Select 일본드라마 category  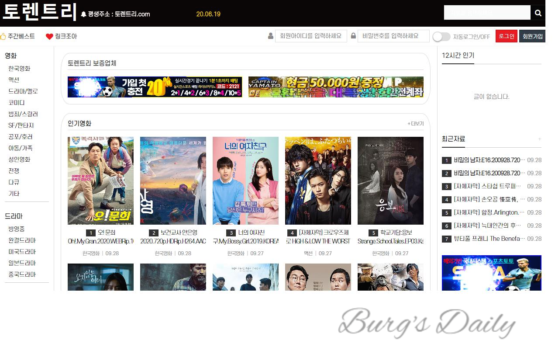pyautogui.click(x=22, y=263)
